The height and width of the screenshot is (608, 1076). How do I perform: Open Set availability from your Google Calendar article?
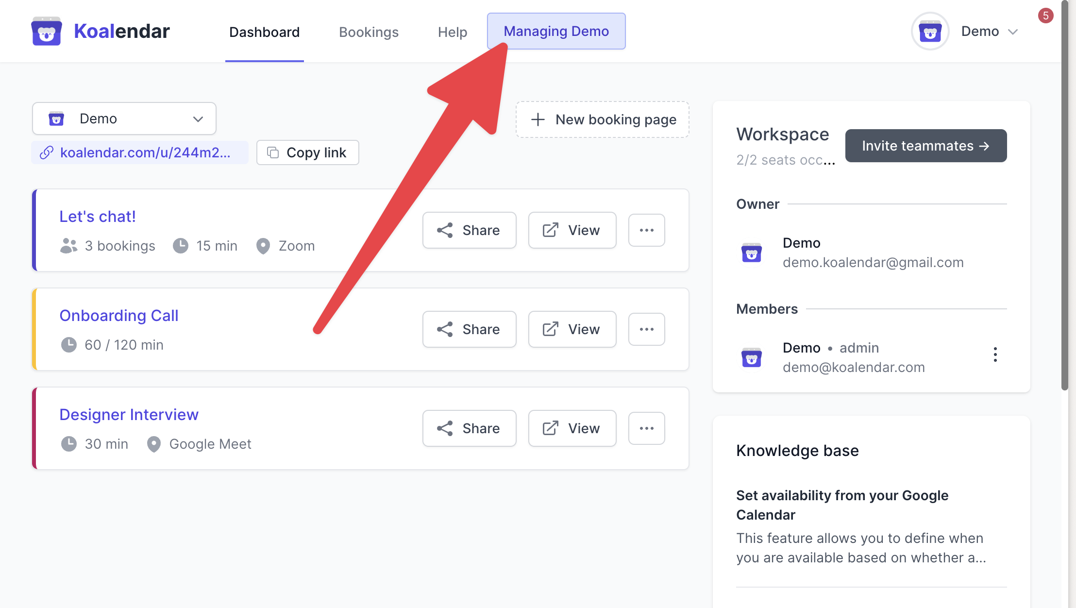[x=842, y=505]
